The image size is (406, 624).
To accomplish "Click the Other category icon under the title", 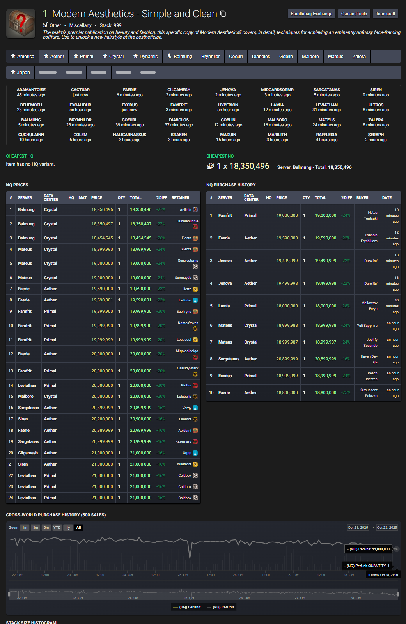I will [x=45, y=25].
